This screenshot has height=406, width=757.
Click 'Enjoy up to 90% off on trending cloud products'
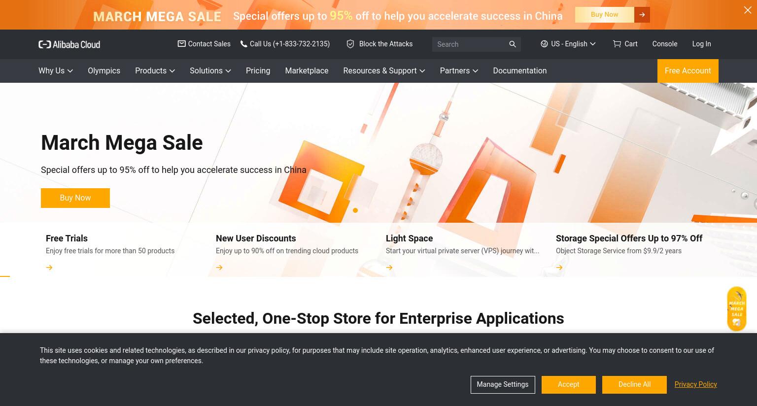click(x=287, y=251)
